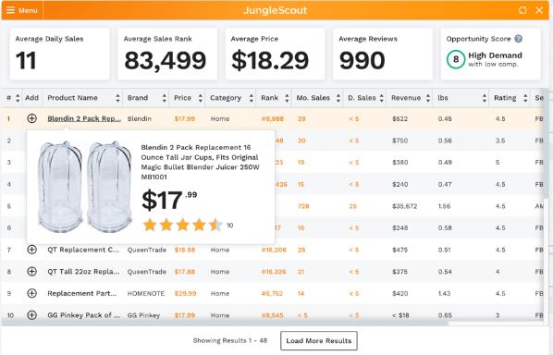The width and height of the screenshot is (553, 355).
Task: Sort by Product Name column arrows
Action: pyautogui.click(x=117, y=98)
